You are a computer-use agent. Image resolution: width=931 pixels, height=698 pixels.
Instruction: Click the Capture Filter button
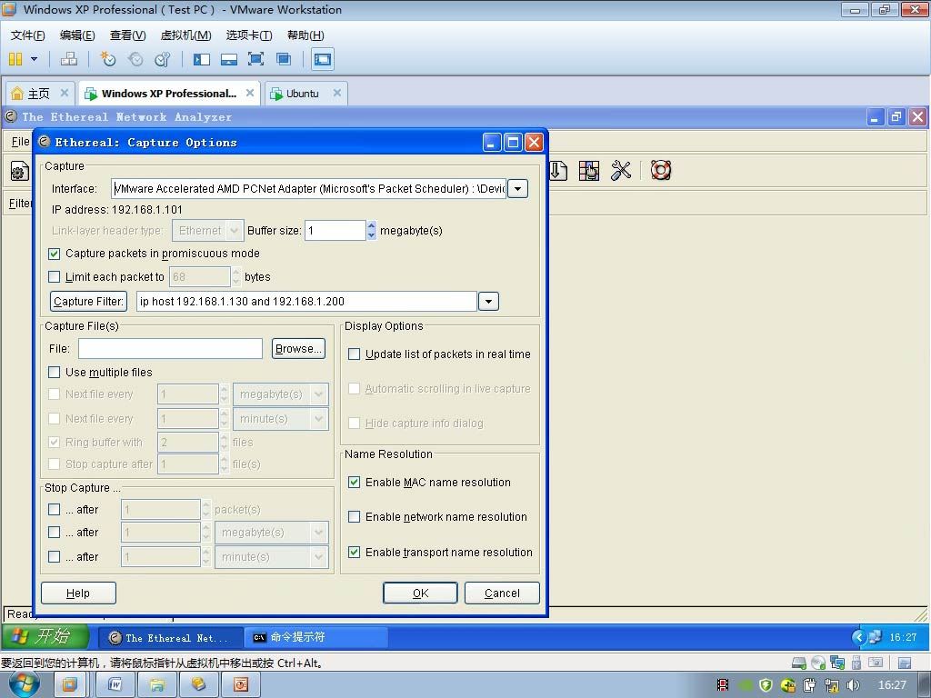pyautogui.click(x=88, y=301)
